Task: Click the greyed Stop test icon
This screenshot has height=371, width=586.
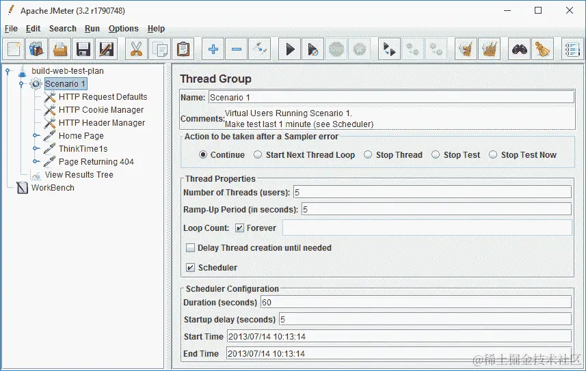Action: 336,49
